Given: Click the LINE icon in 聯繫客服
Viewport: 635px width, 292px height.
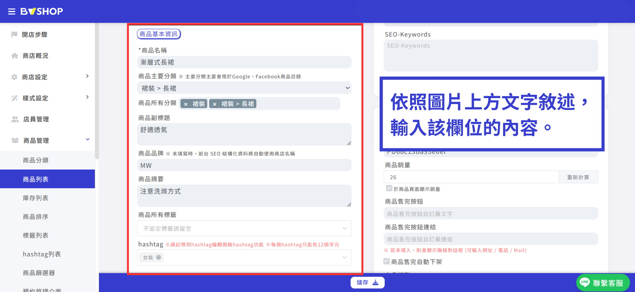Looking at the screenshot, I should [585, 282].
